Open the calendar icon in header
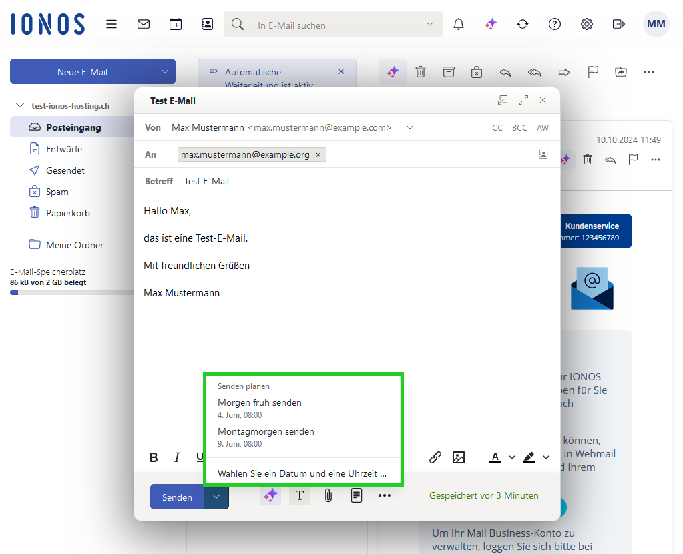 click(176, 24)
